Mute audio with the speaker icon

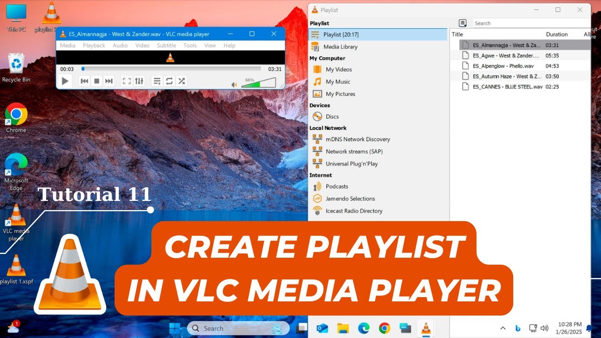click(x=234, y=85)
